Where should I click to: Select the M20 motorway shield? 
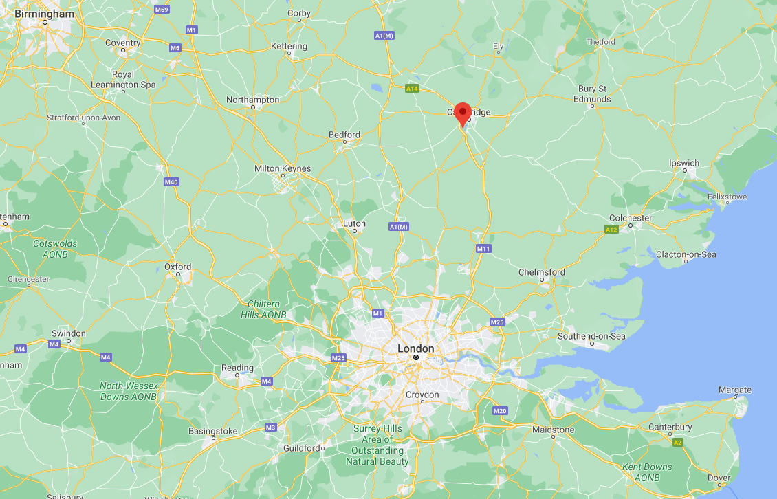(500, 411)
